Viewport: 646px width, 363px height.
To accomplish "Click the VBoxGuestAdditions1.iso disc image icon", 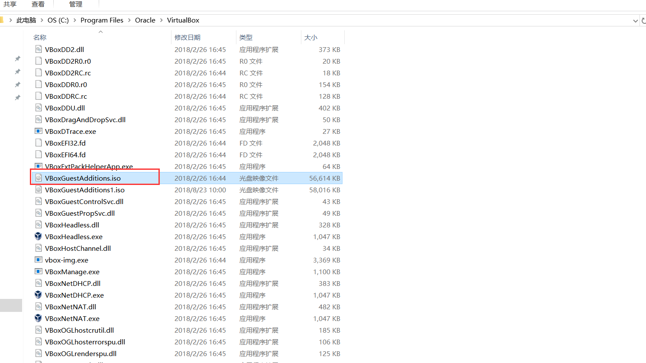I will (x=39, y=190).
